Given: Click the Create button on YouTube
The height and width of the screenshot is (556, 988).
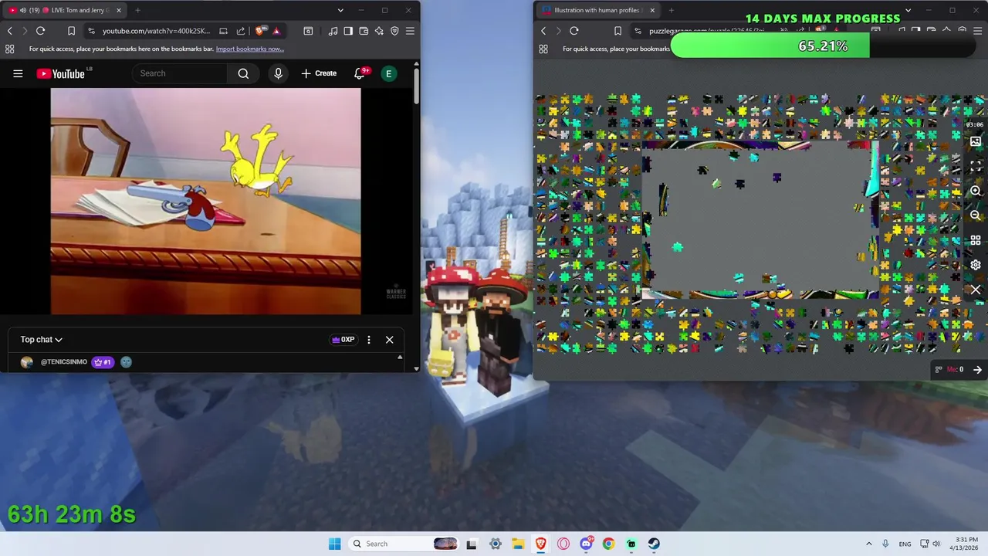Looking at the screenshot, I should [319, 73].
